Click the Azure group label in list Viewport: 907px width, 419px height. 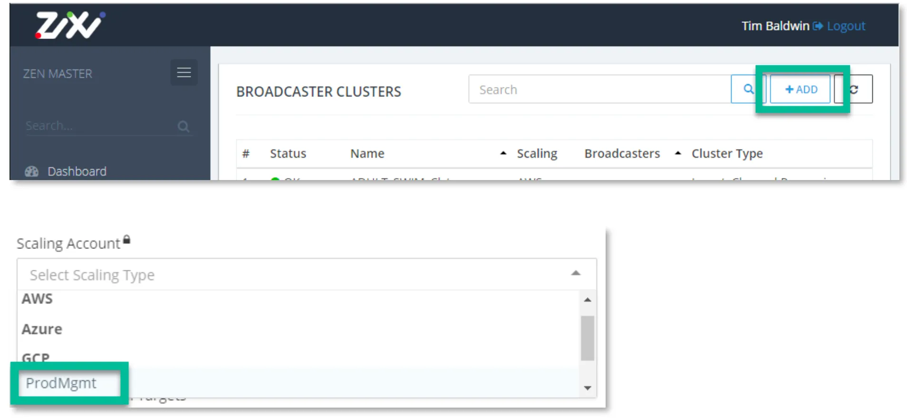(42, 329)
